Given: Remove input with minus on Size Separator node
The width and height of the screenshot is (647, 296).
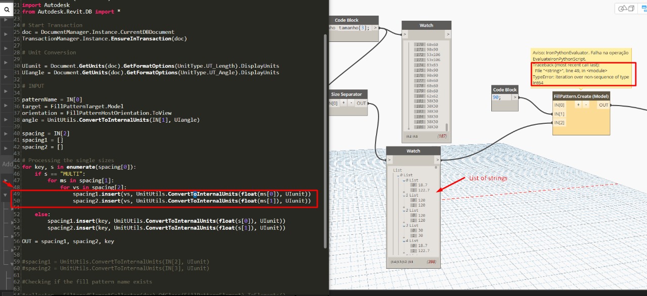Looking at the screenshot, I should (x=351, y=103).
